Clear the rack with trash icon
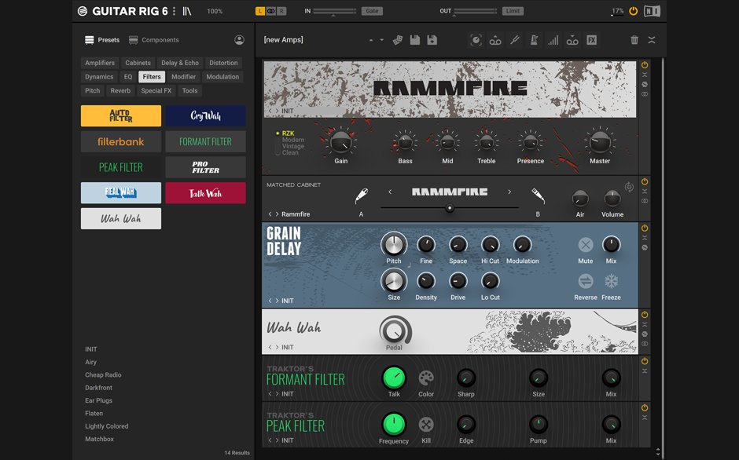The width and height of the screenshot is (739, 460). [634, 40]
